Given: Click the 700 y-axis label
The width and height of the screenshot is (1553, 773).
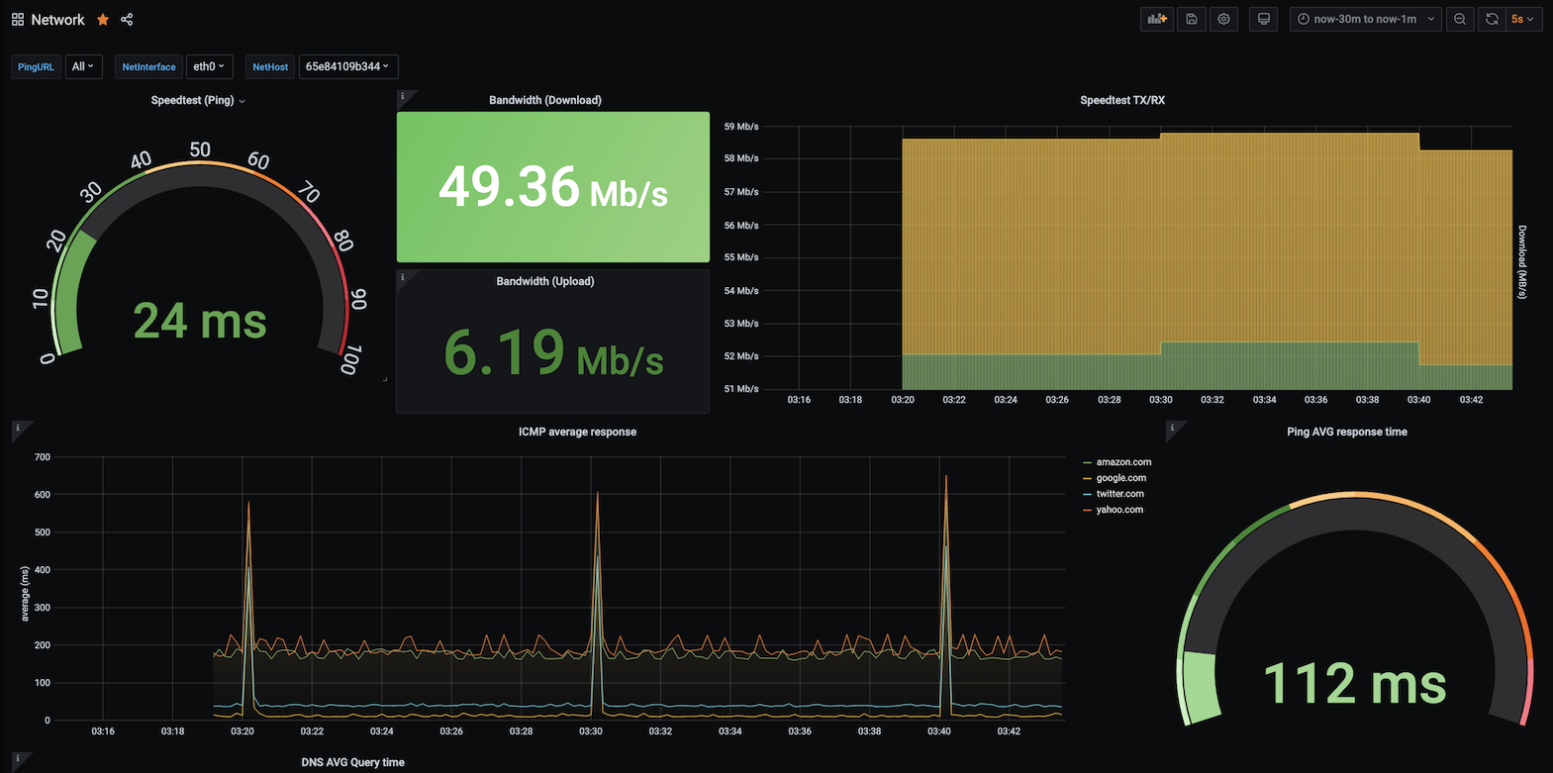Looking at the screenshot, I should coord(42,457).
